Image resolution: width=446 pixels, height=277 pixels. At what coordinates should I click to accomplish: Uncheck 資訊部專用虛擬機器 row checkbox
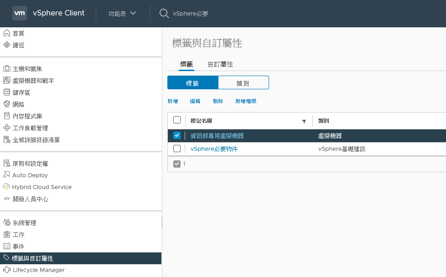point(177,135)
